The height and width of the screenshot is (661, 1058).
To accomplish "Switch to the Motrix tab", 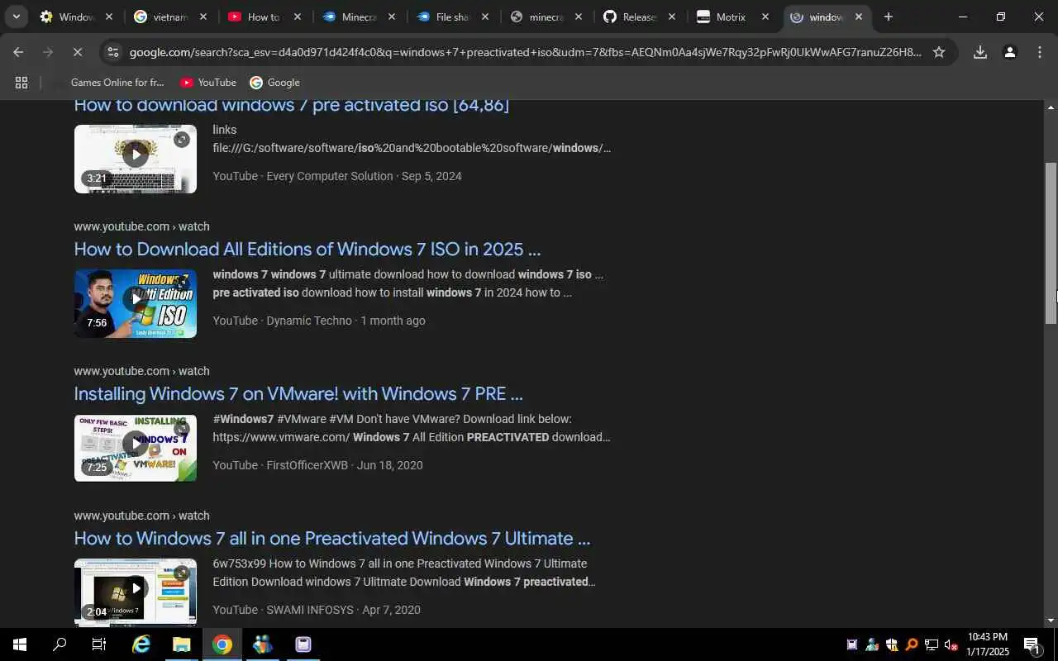I will tap(732, 17).
